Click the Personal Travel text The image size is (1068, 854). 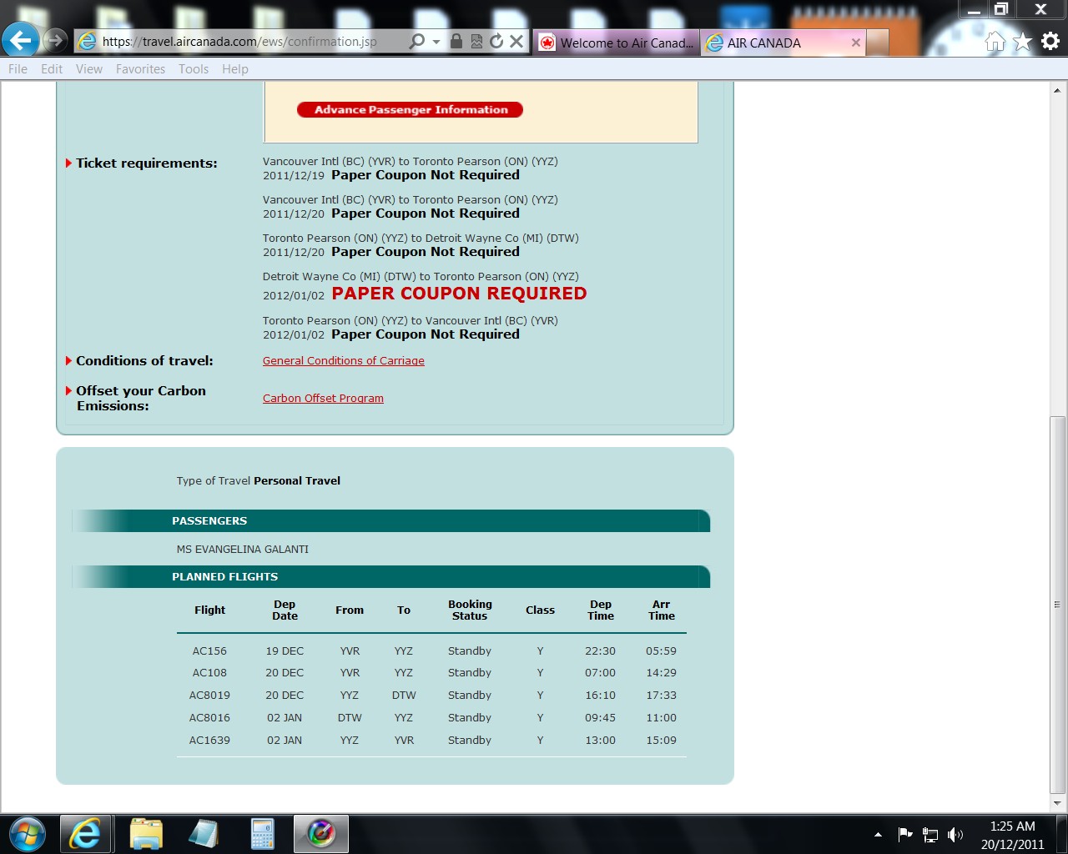297,481
